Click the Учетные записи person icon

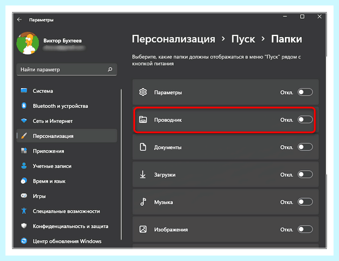pyautogui.click(x=24, y=166)
